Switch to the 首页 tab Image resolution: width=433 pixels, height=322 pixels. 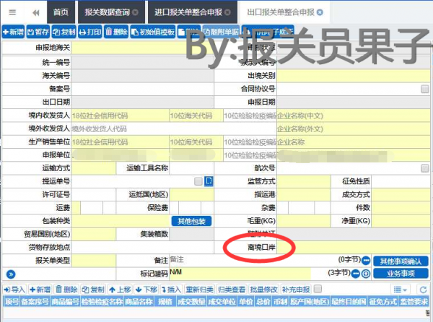[61, 13]
